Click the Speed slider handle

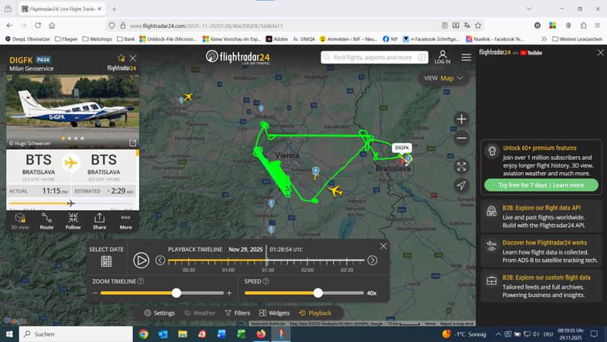pos(318,293)
